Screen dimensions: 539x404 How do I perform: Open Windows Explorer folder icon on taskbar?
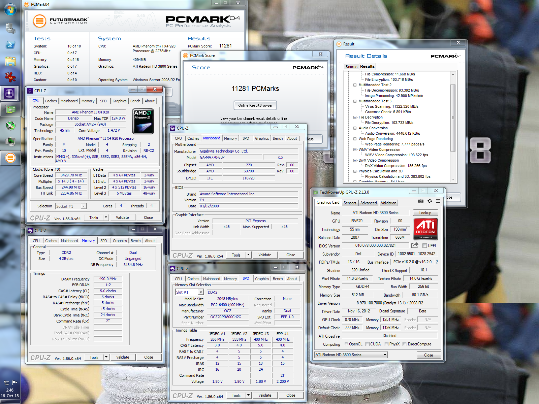[10, 61]
